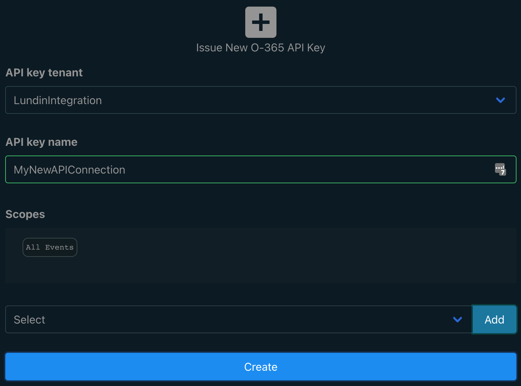This screenshot has height=386, width=521.
Task: Click the Issue New O-365 API Key heading
Action: coord(261,48)
